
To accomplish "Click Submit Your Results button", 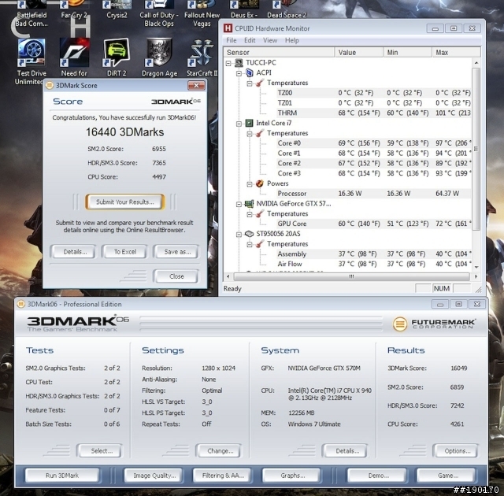I will click(x=125, y=202).
